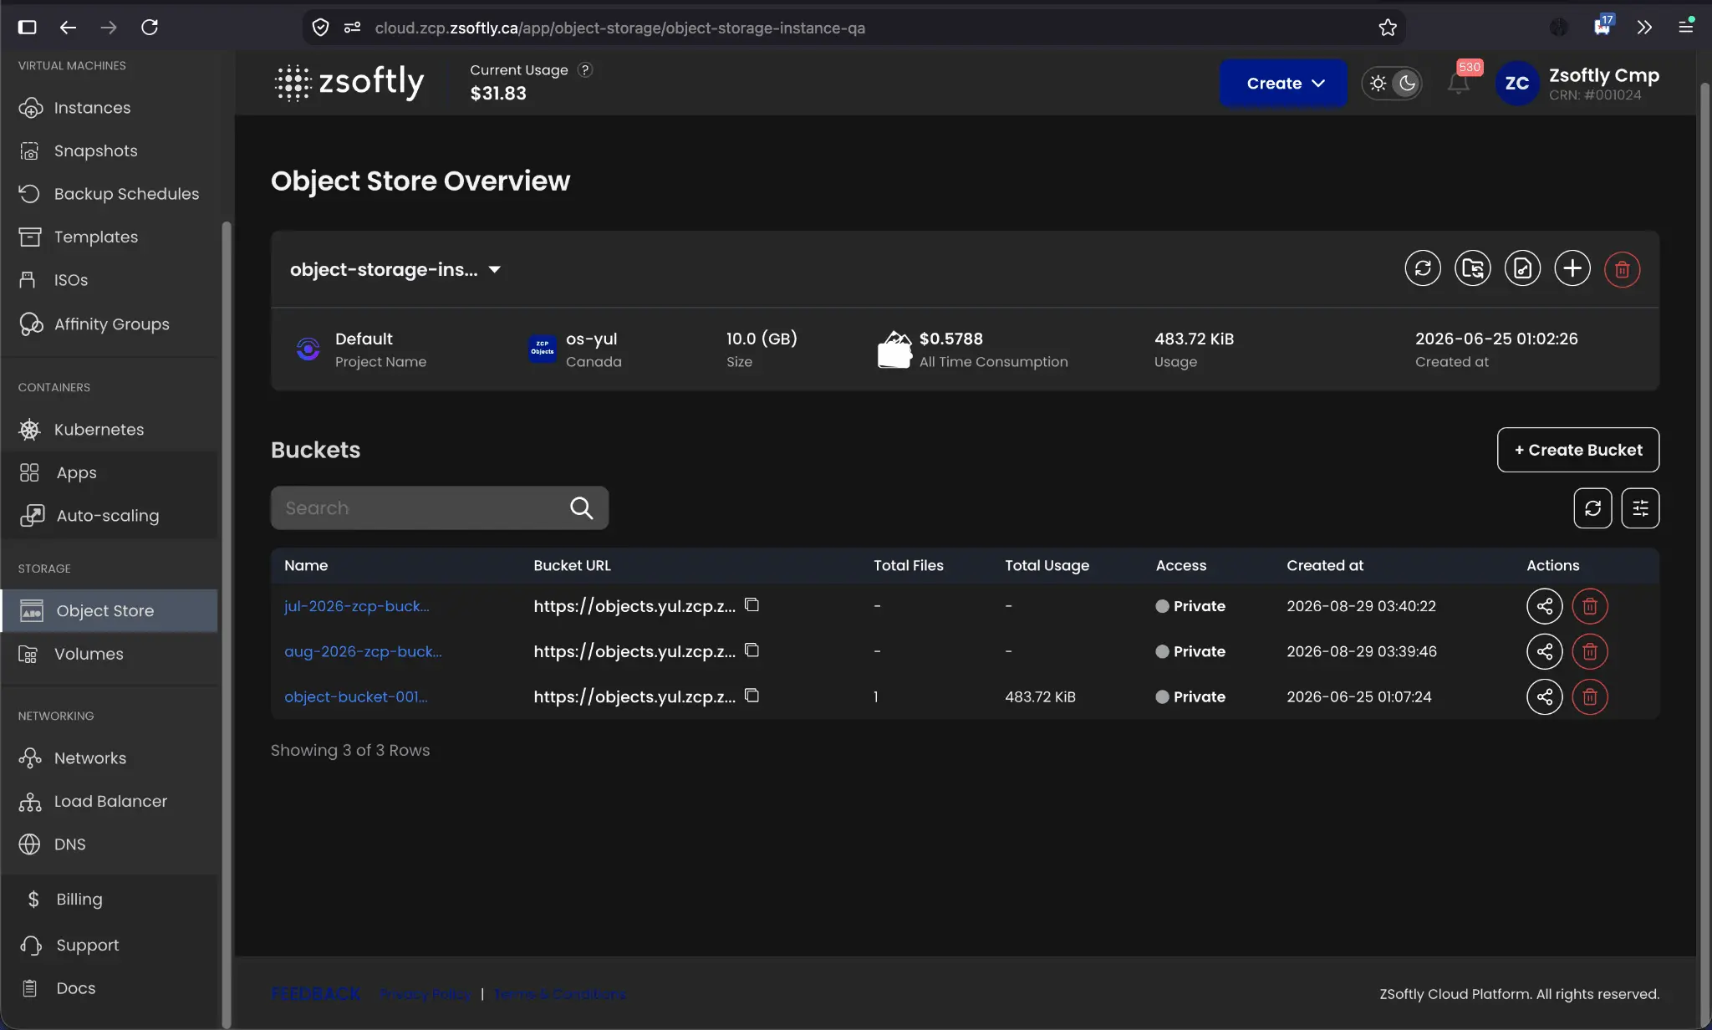Open the jul-2026-zcp-buck... bucket link
1712x1030 pixels.
point(357,606)
